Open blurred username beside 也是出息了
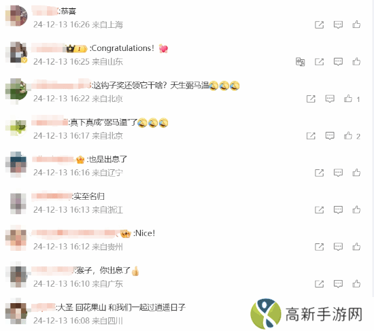This screenshot has height=331, width=374. point(54,159)
